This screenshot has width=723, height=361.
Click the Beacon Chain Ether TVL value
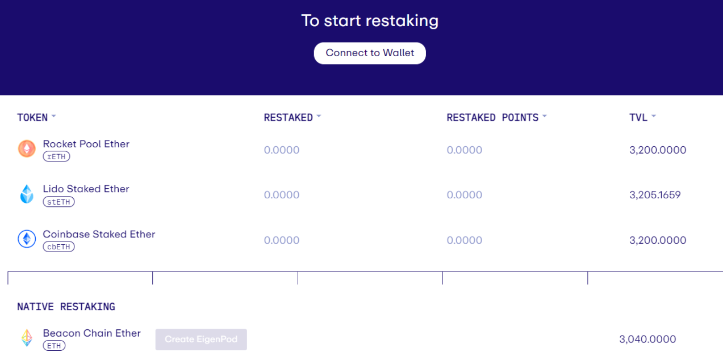(647, 338)
